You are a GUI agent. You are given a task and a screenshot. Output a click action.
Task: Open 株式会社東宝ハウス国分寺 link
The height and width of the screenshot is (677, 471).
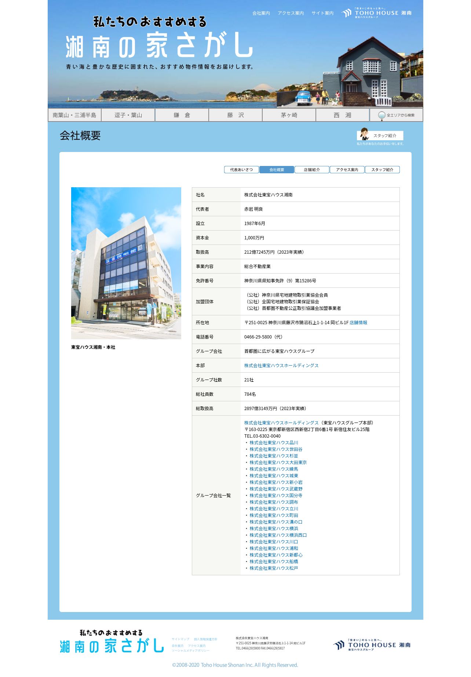(276, 496)
